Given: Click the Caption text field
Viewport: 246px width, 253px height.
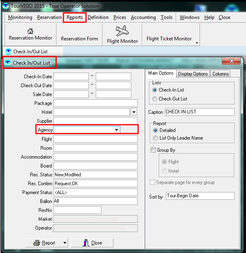Looking at the screenshot, I should pyautogui.click(x=200, y=112).
